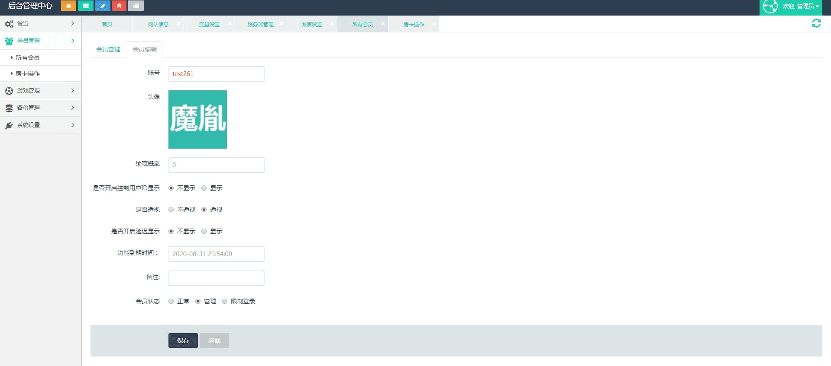Expand the 游戏管理 sidebar menu
Image resolution: width=831 pixels, height=366 pixels.
coord(40,90)
